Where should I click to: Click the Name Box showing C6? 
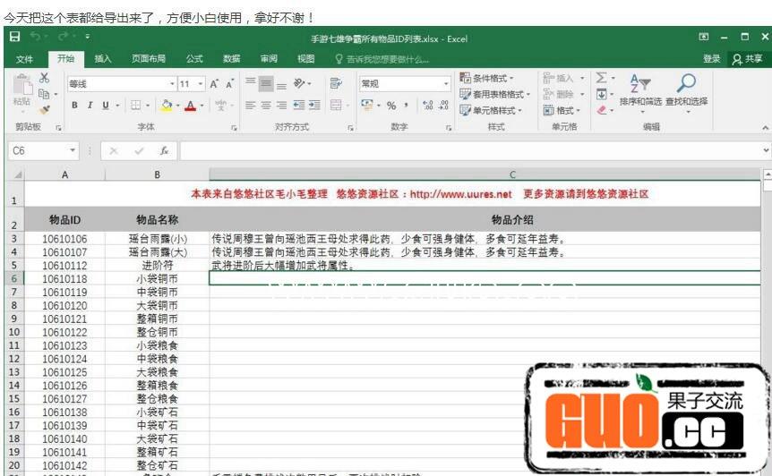tap(43, 150)
